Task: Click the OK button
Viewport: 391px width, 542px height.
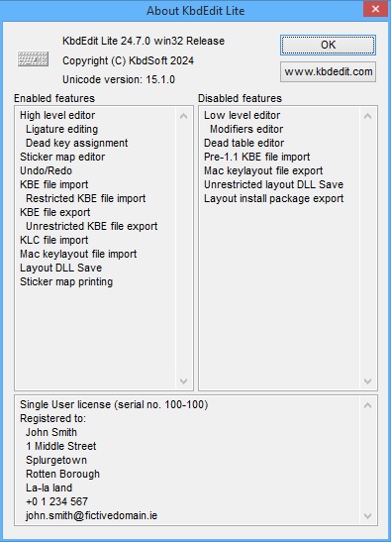Action: click(x=328, y=45)
